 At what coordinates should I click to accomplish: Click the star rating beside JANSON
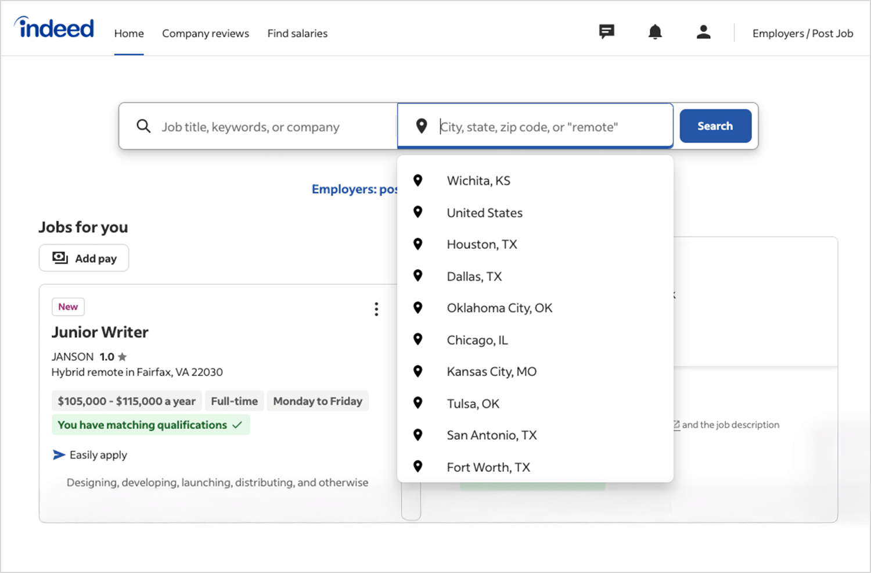122,357
